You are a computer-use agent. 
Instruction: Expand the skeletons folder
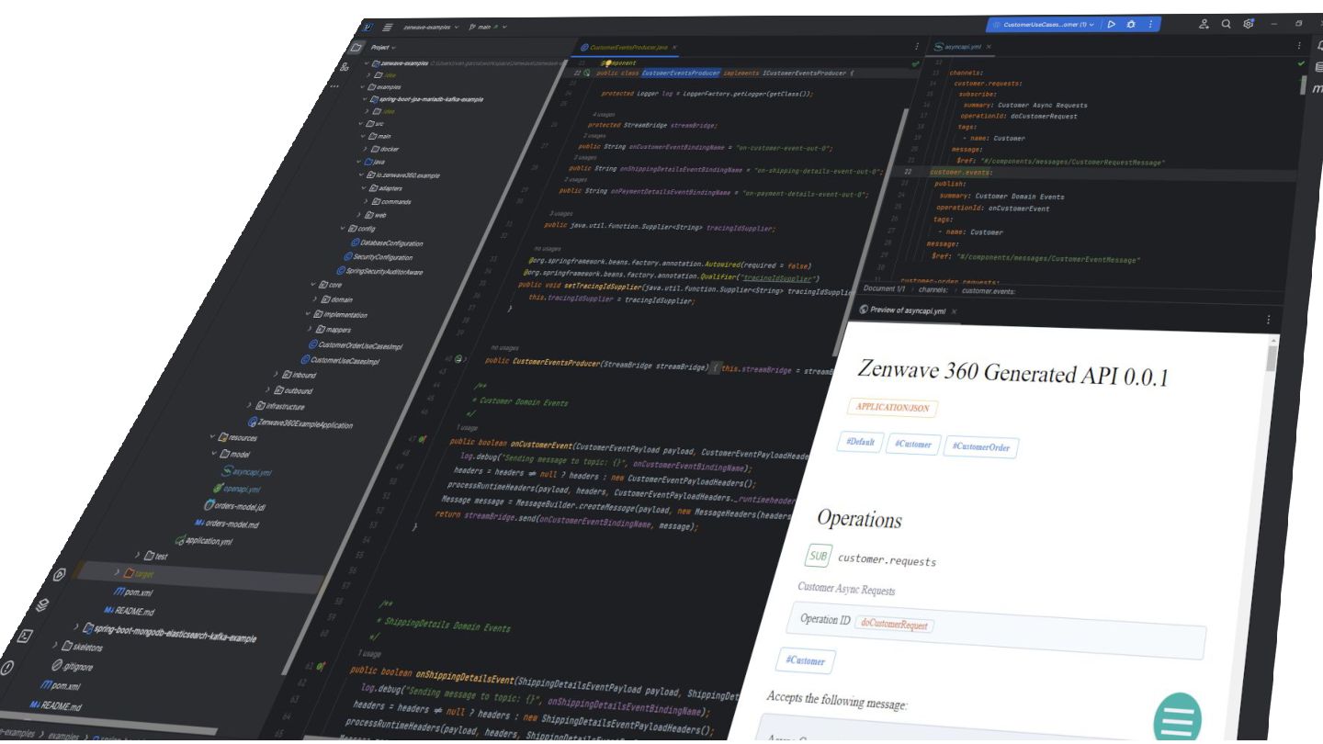coord(54,646)
